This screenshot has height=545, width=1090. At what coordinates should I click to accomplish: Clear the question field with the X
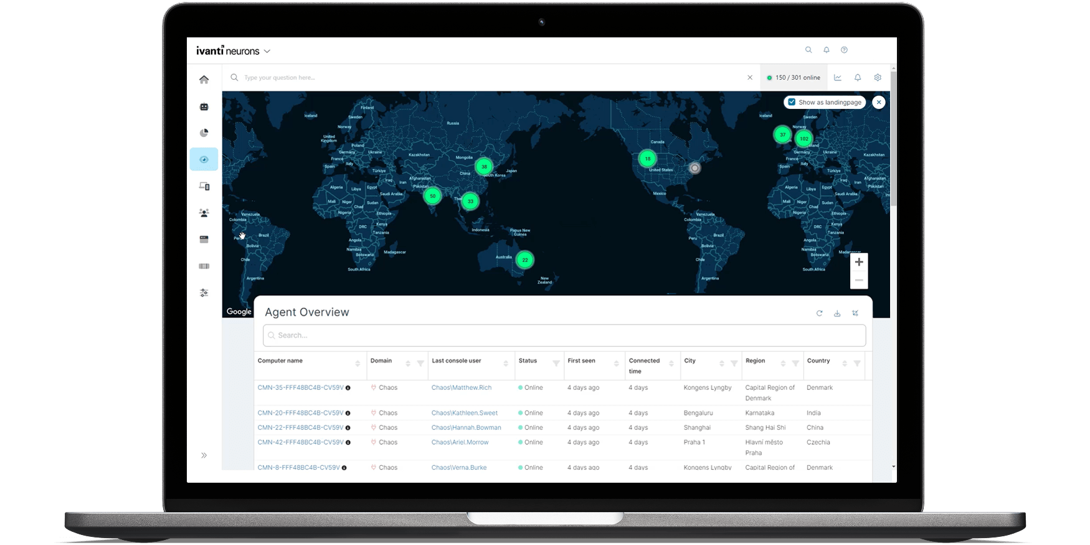point(750,78)
